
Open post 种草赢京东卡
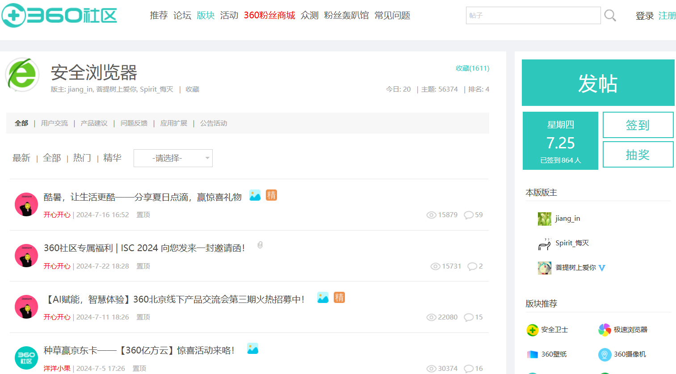click(139, 350)
